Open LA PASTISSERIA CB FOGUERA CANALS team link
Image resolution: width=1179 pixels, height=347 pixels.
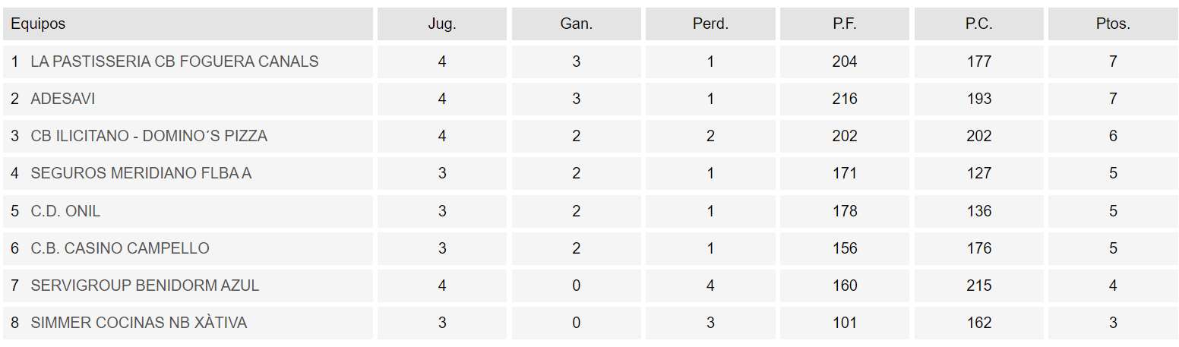click(x=175, y=62)
